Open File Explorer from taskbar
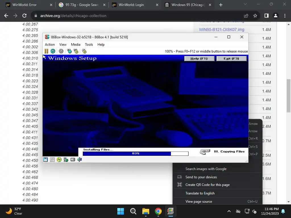291x218 pixels. click(x=146, y=211)
